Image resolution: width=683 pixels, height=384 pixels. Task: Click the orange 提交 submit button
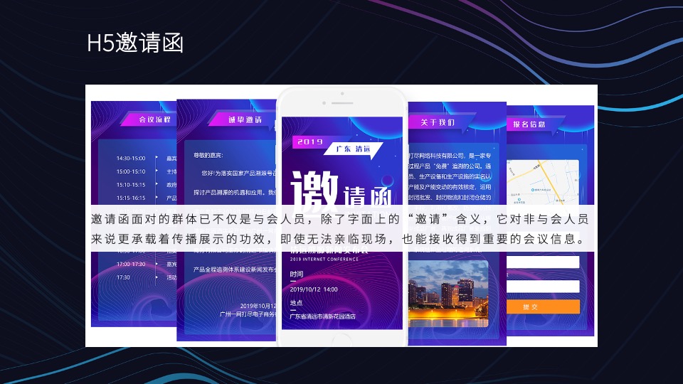click(543, 306)
